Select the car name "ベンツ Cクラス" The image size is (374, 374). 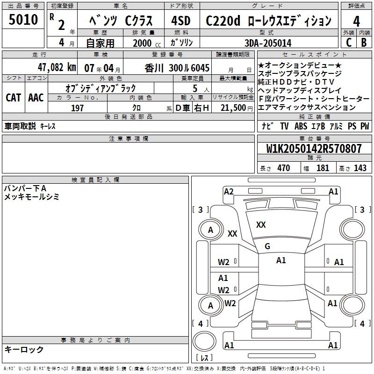(x=121, y=21)
